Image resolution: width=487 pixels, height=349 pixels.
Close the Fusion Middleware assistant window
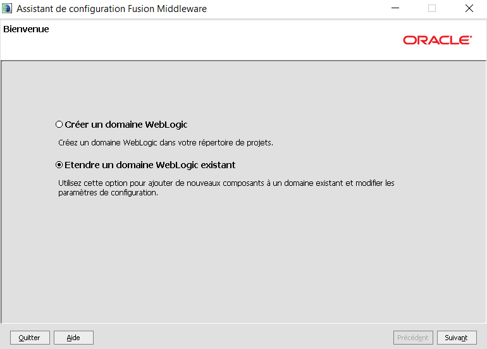[469, 9]
